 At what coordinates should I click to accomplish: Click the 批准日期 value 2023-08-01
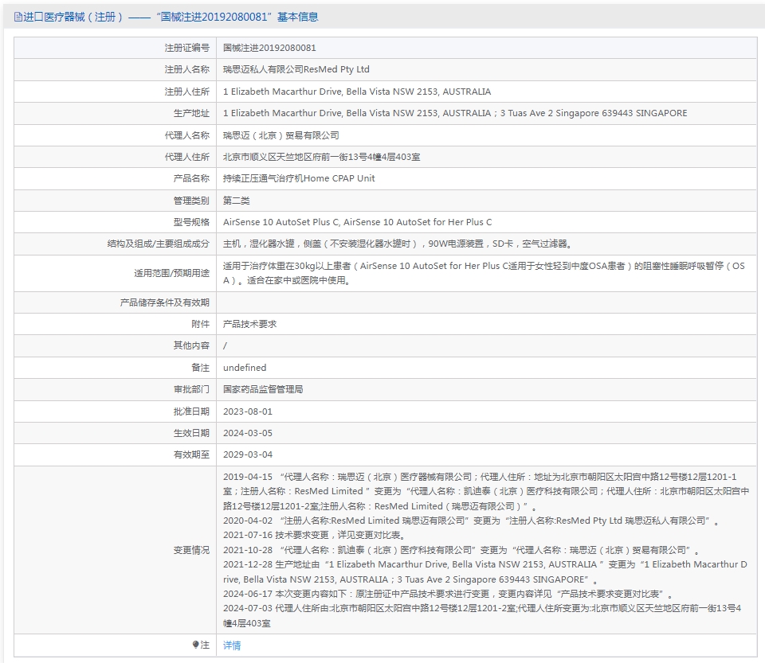(248, 411)
